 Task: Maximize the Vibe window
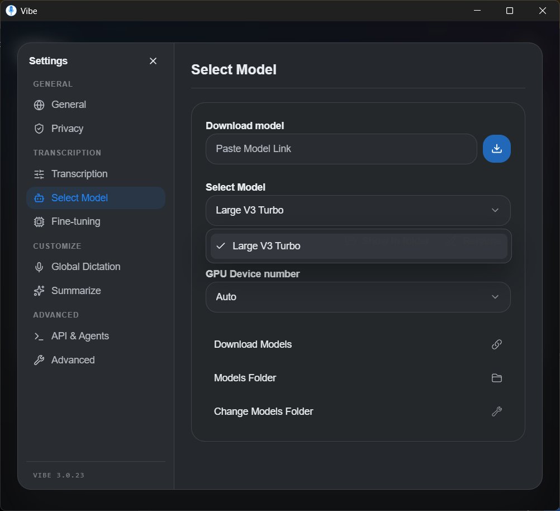click(510, 11)
